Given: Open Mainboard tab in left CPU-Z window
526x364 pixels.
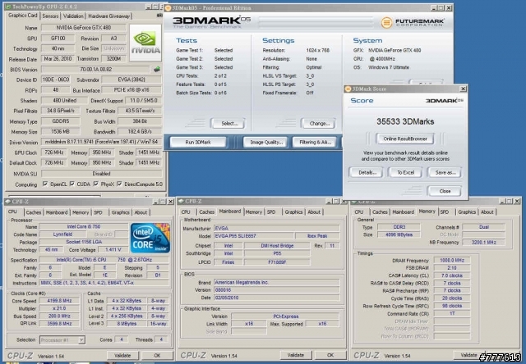Looking at the screenshot, I should coord(57,212).
